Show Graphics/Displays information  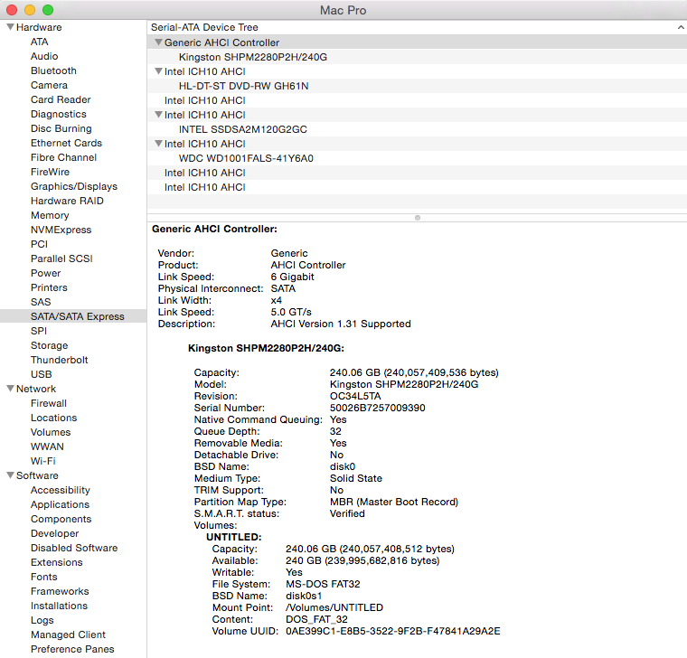(74, 186)
